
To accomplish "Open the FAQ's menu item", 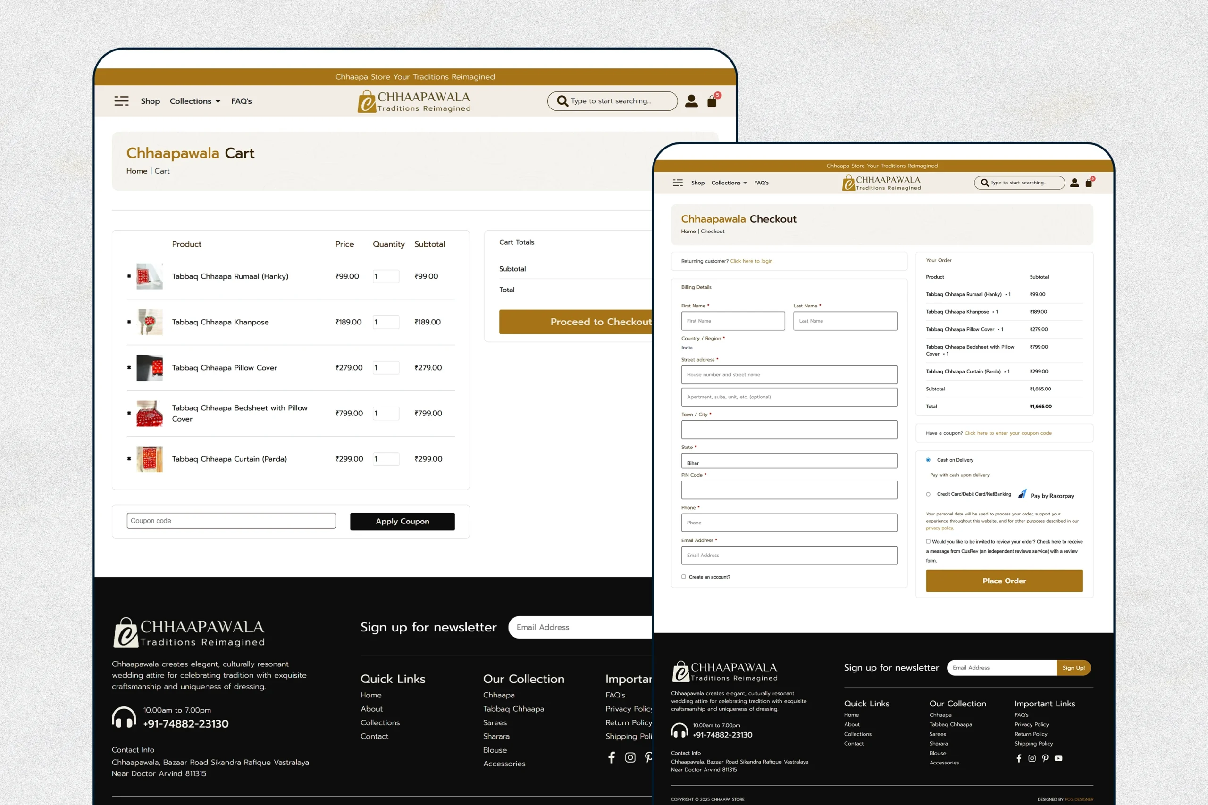I will (x=242, y=100).
